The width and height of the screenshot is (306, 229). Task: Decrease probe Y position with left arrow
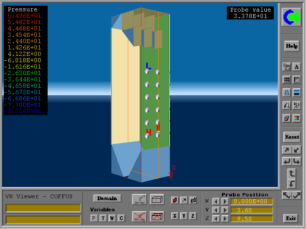[x=216, y=210]
